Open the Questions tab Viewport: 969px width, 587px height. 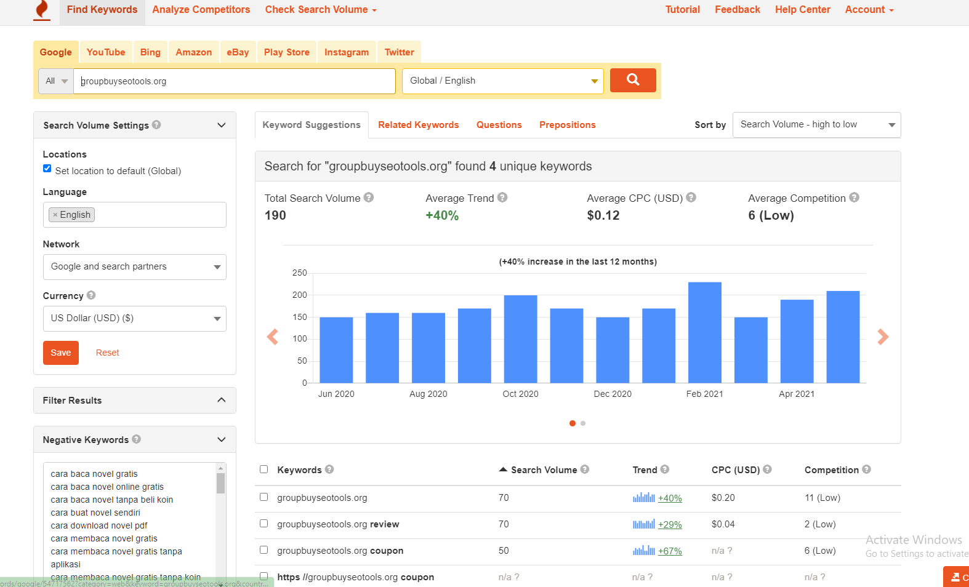[x=499, y=124]
